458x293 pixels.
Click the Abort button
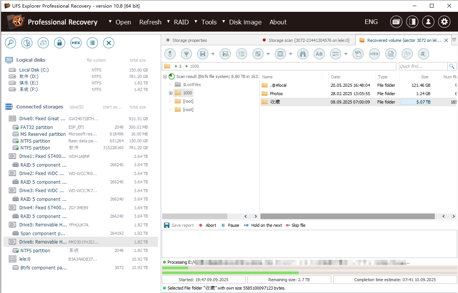click(x=207, y=225)
